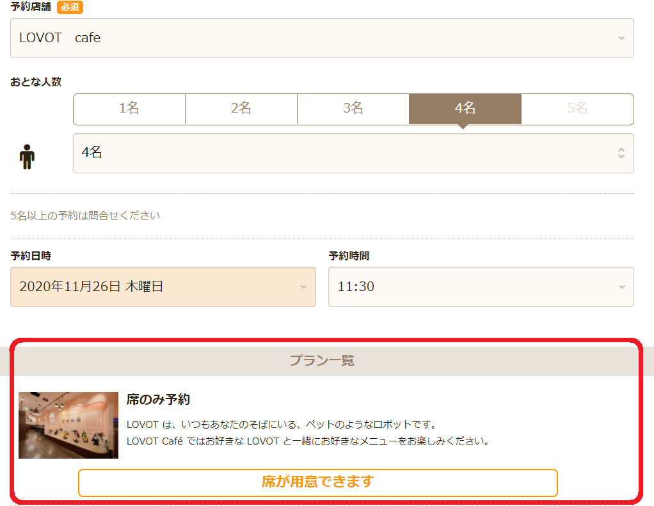
Task: Click the プラン一覧 header bar
Action: pos(322,361)
